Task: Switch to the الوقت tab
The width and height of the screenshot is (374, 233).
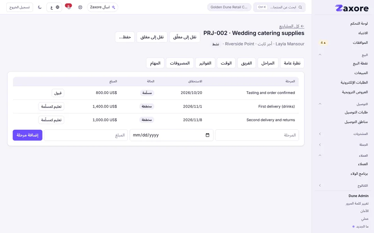Action: tap(226, 63)
